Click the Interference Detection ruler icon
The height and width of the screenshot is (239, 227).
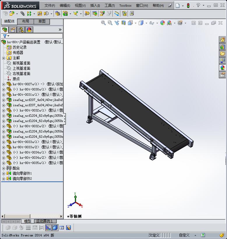[x=117, y=13]
